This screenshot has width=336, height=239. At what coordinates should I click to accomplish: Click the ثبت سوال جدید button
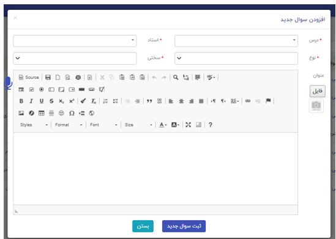184,226
